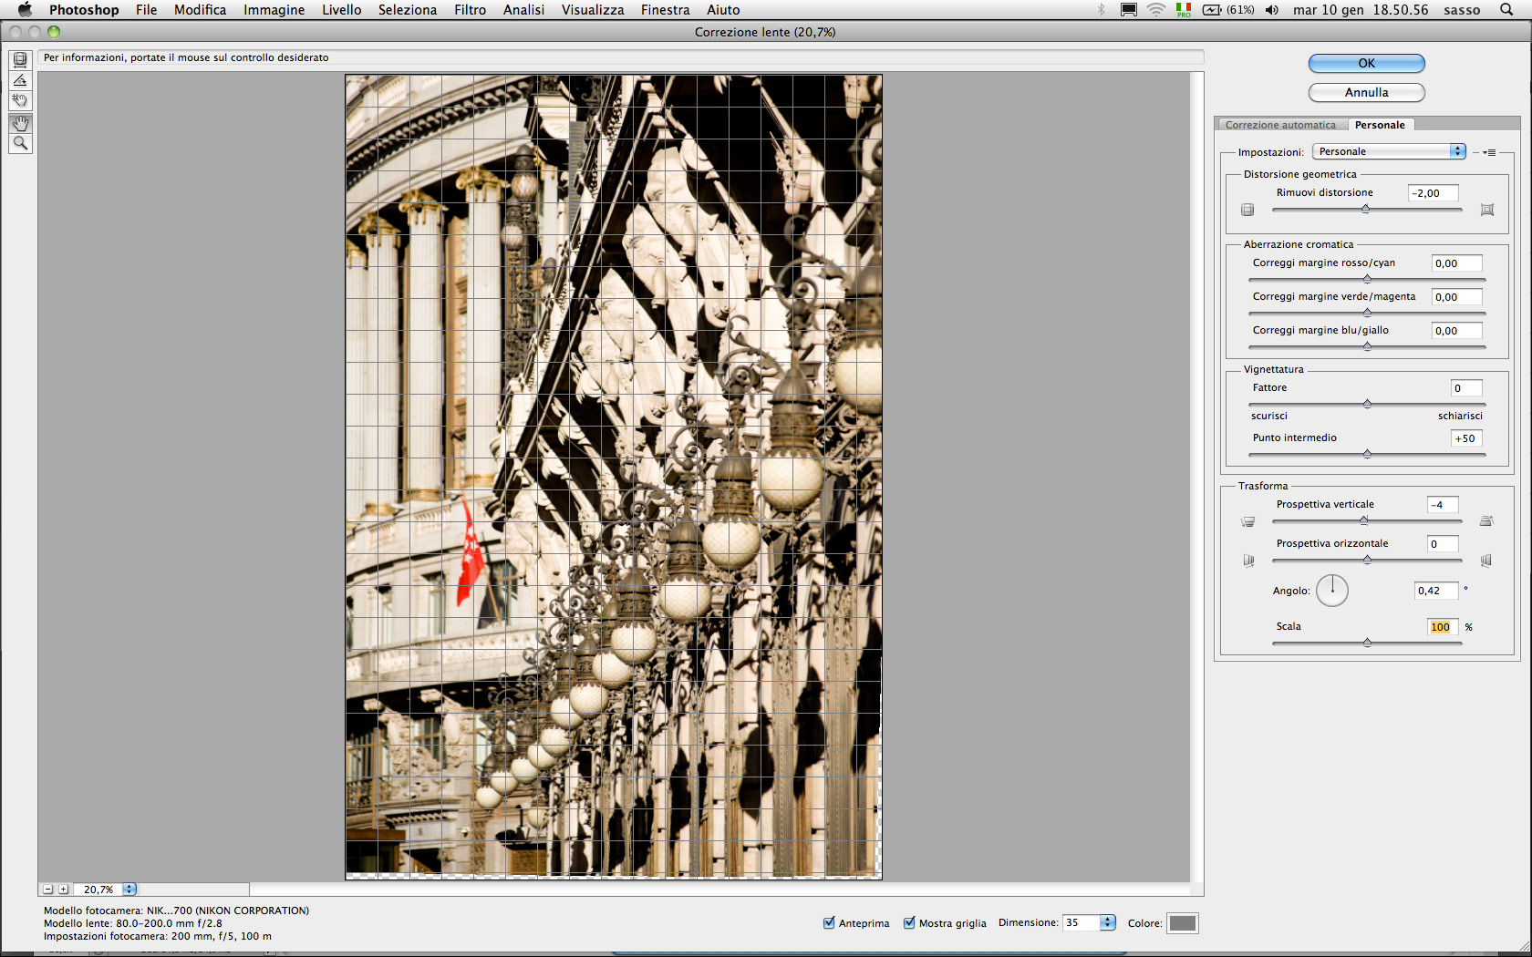Viewport: 1532px width, 957px height.
Task: Switch to Correzione automatica tab
Action: [1279, 125]
